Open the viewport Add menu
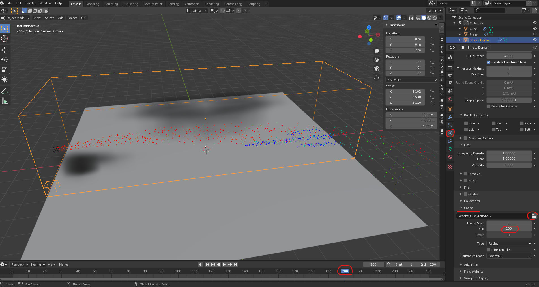 (61, 18)
